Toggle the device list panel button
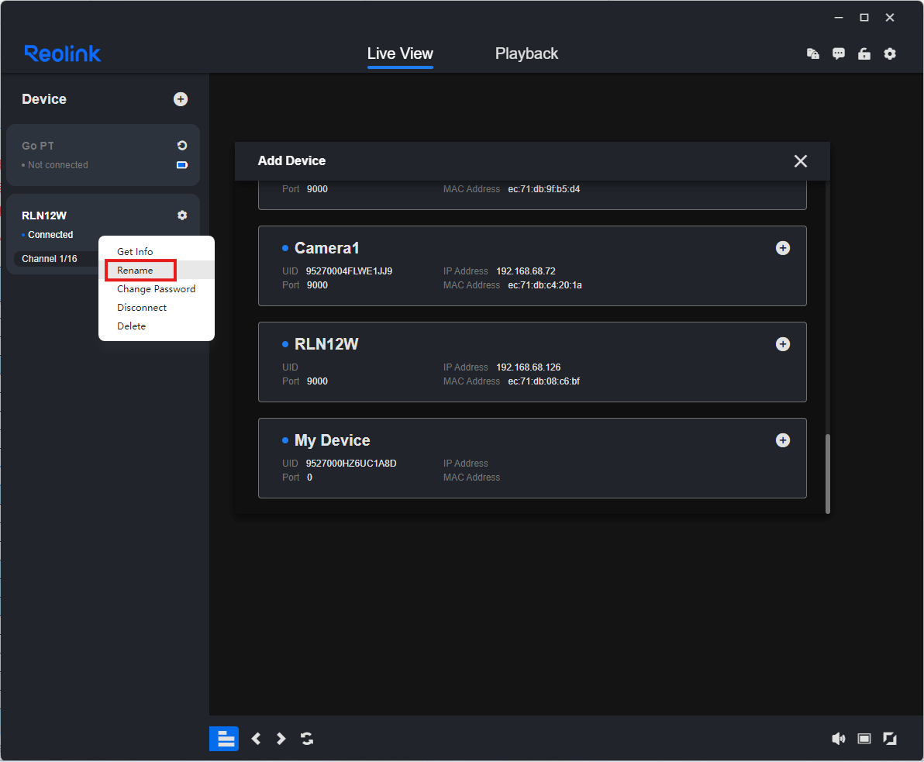The width and height of the screenshot is (924, 762). pyautogui.click(x=224, y=739)
